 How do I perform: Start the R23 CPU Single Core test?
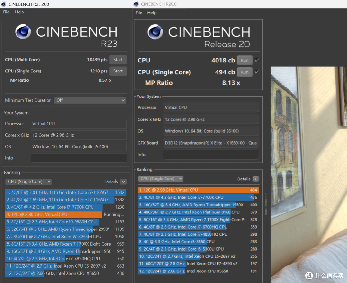tap(118, 71)
